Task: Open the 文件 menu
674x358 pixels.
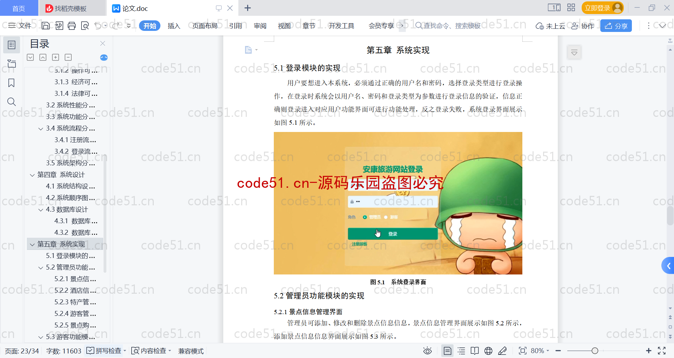Action: [20, 26]
